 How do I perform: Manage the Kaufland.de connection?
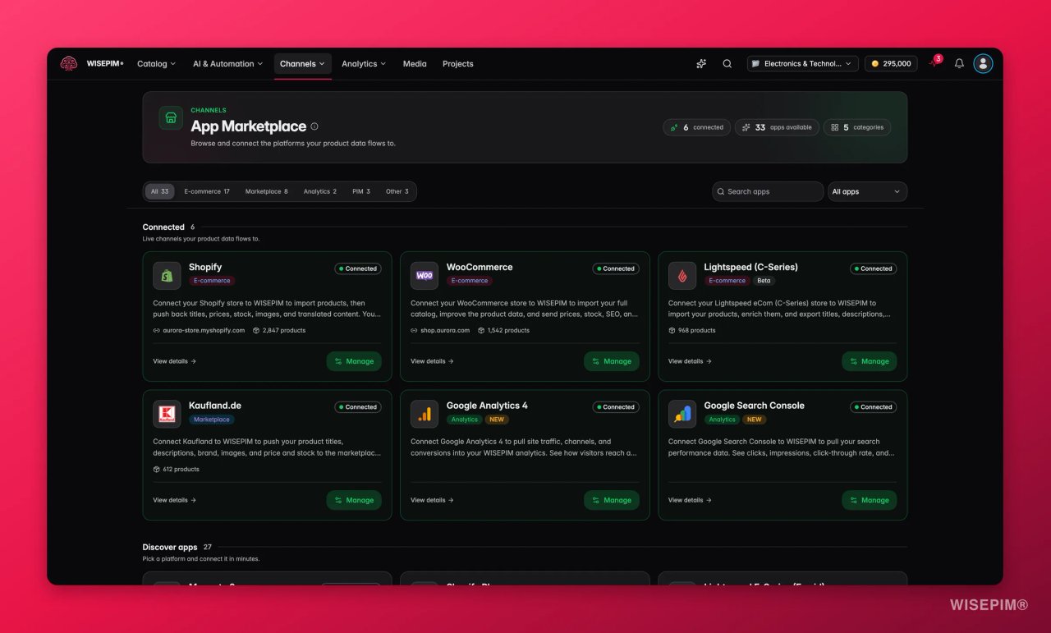(x=354, y=500)
